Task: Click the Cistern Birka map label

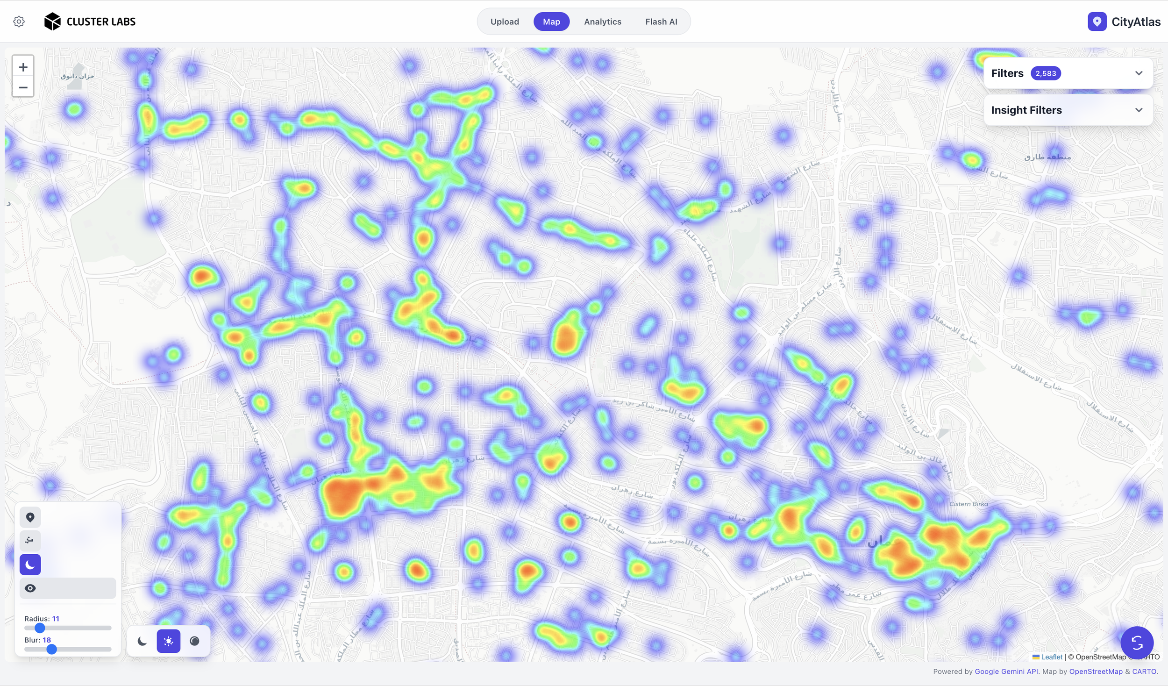Action: (969, 504)
